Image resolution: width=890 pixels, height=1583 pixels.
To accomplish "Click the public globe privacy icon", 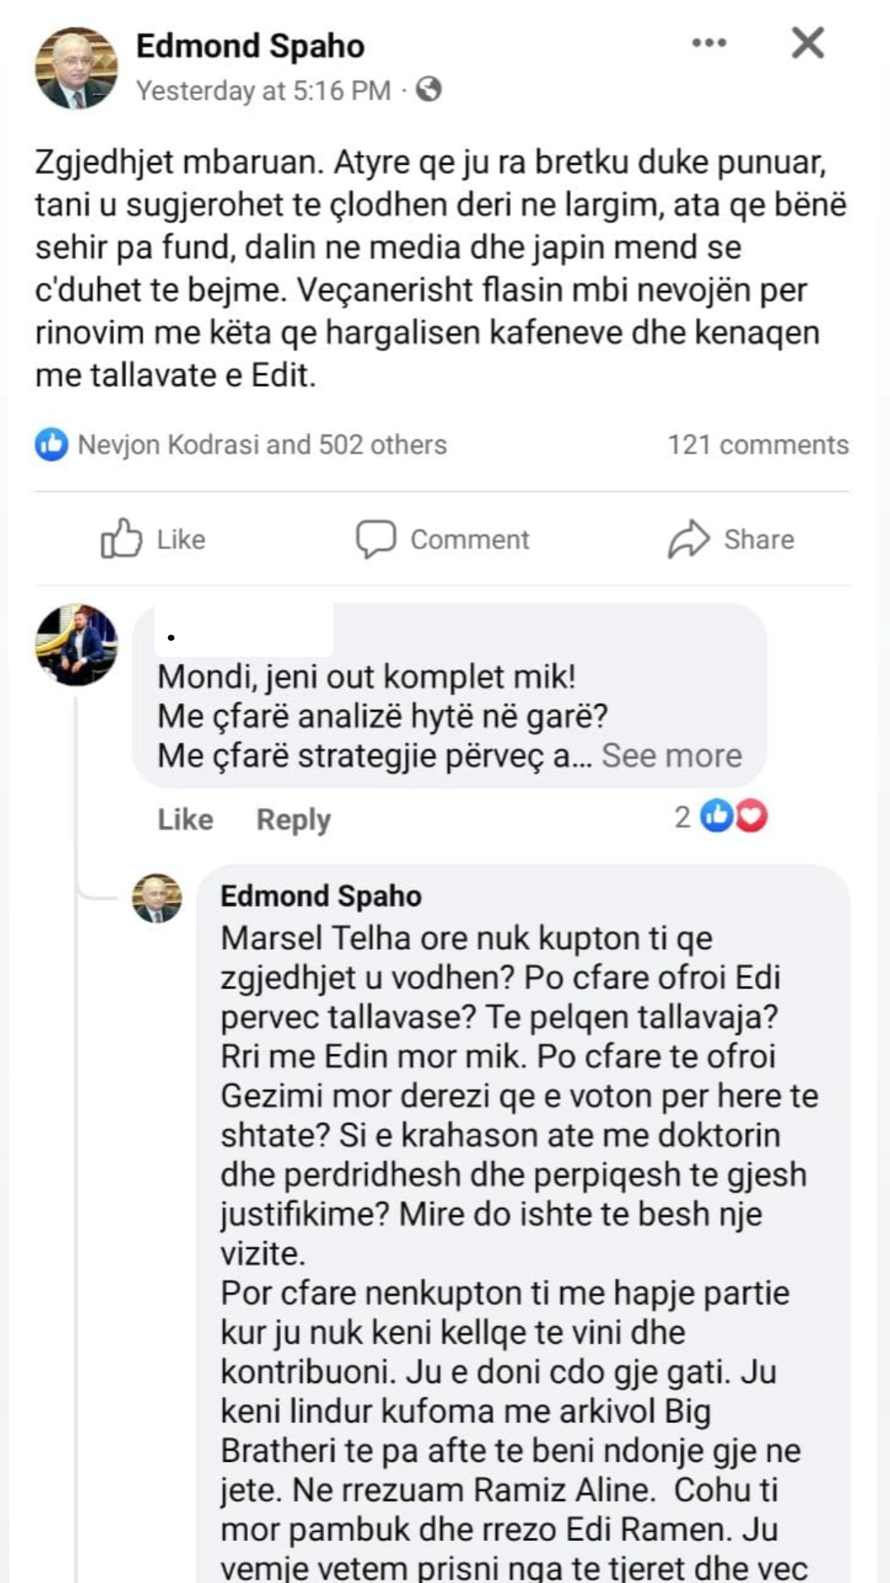I will coord(429,89).
